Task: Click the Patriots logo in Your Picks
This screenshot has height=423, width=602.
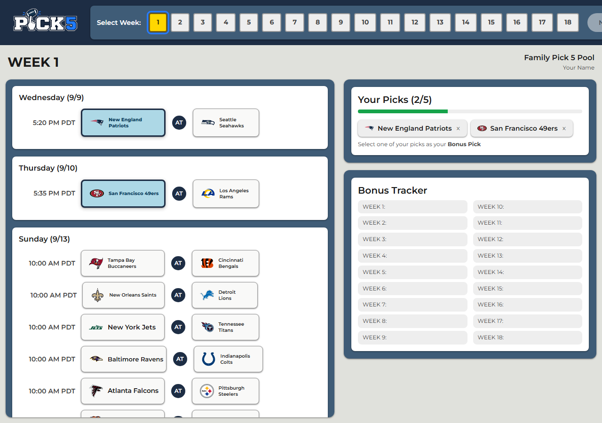Action: [x=369, y=128]
